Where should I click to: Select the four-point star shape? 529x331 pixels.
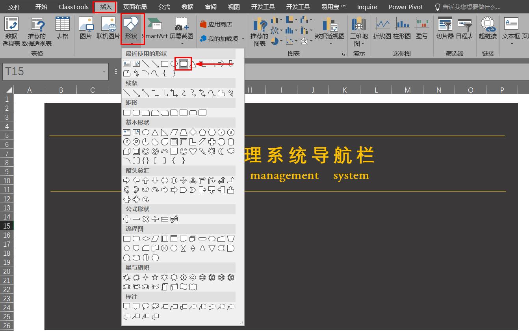click(146, 277)
